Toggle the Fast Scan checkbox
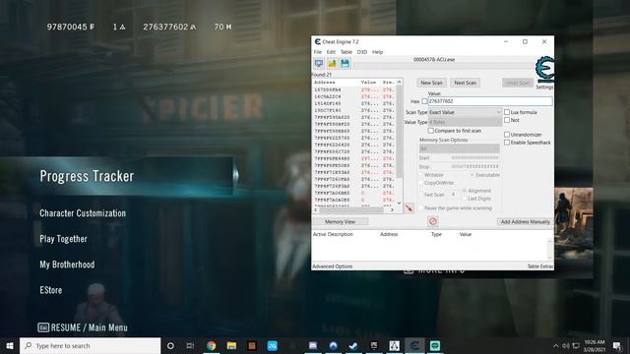 421,195
